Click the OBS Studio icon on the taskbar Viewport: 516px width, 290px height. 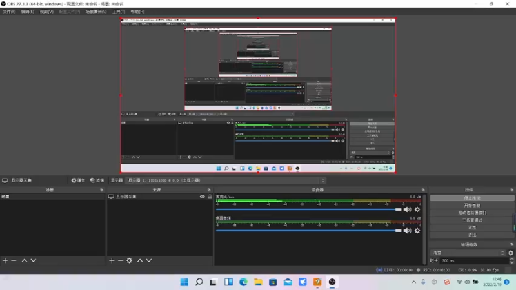332,282
